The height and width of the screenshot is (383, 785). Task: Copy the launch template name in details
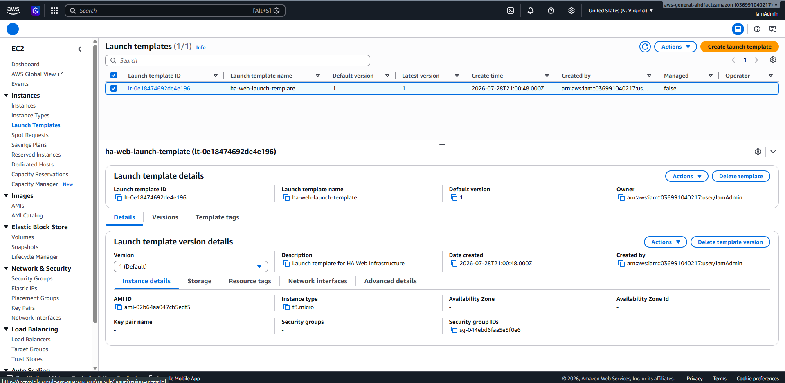(286, 198)
